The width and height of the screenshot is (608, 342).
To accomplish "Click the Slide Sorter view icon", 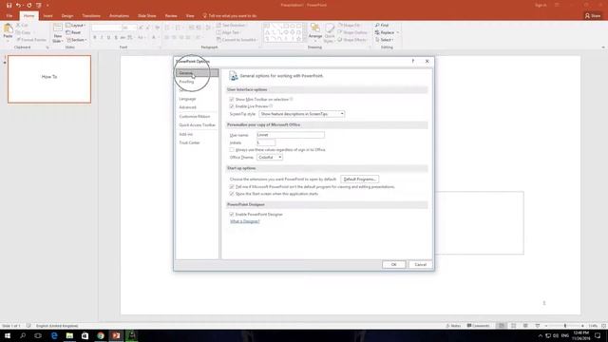I will (x=513, y=326).
